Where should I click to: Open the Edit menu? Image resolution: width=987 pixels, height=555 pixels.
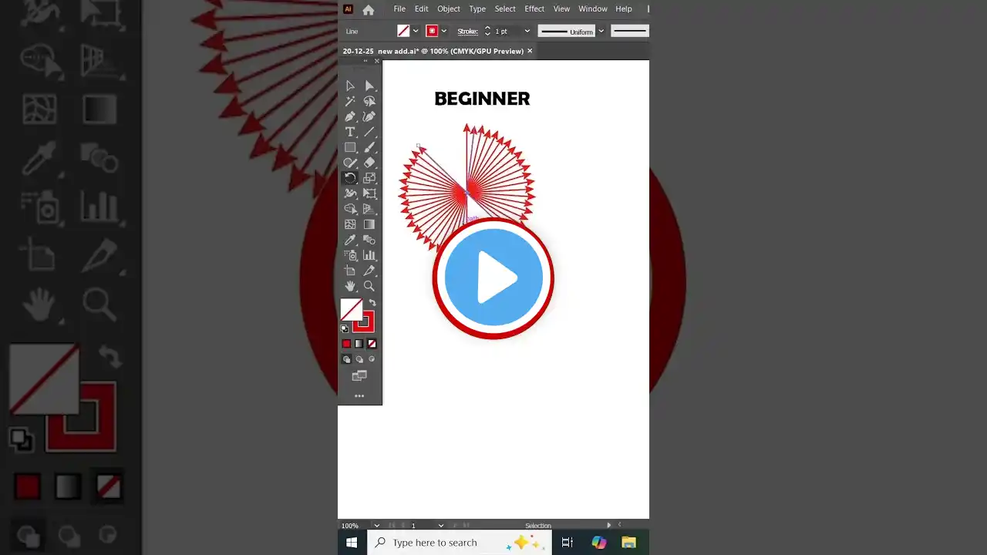421,9
